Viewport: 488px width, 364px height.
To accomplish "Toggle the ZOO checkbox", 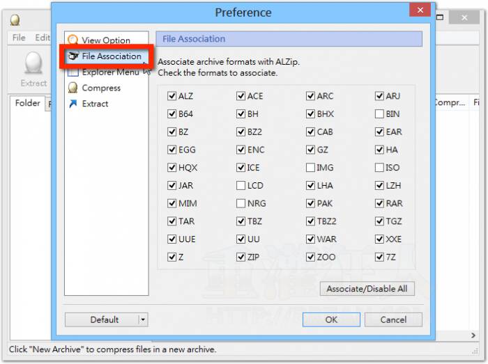I will point(310,257).
